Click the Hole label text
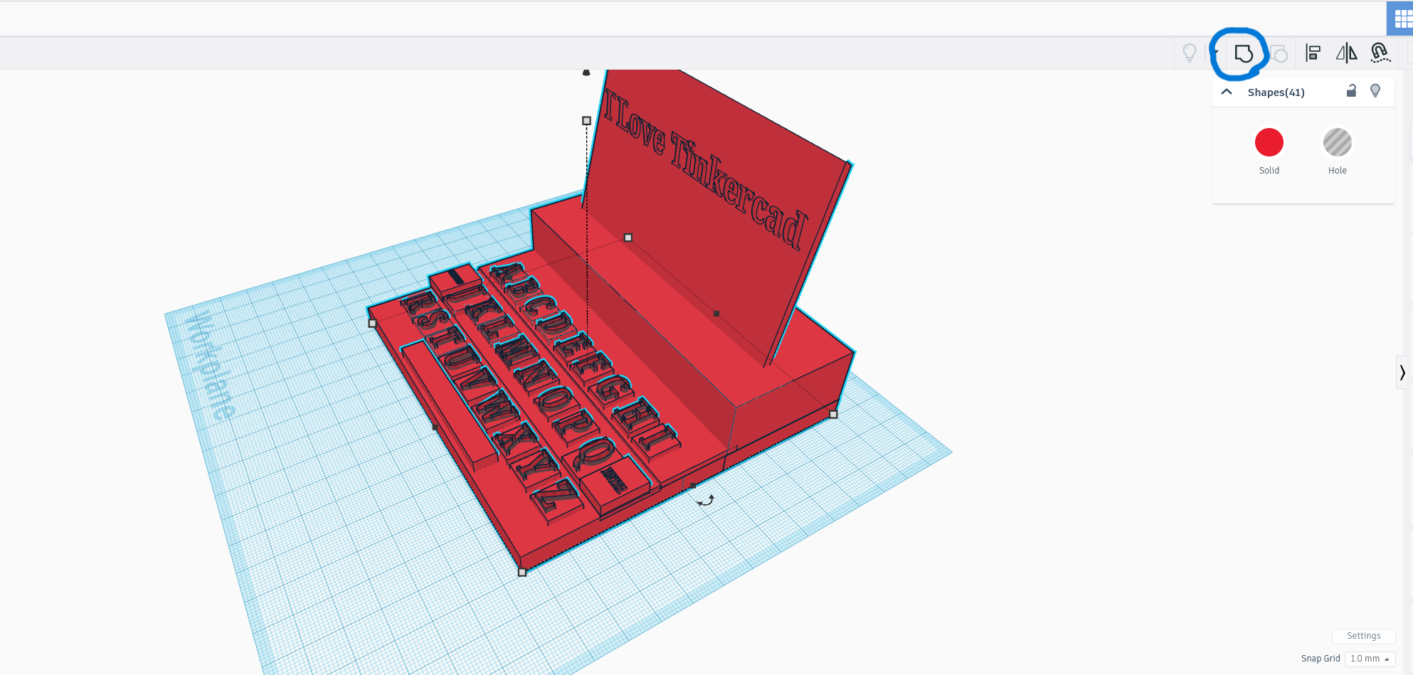The height and width of the screenshot is (675, 1413). point(1337,171)
